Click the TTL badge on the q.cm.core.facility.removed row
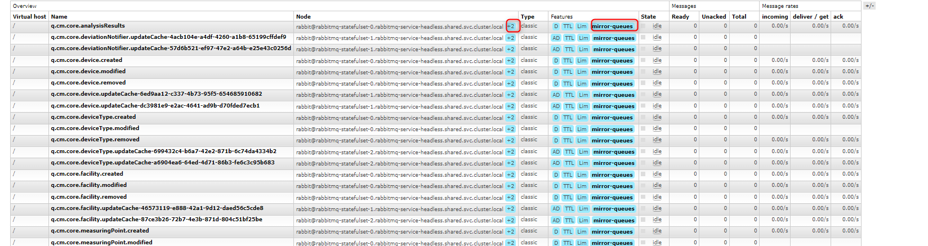928x246 pixels. [568, 198]
